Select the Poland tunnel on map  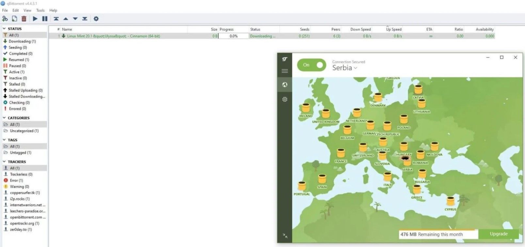(404, 120)
